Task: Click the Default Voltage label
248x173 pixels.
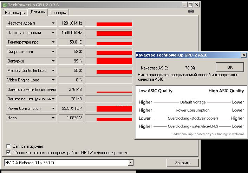Action: (193, 102)
